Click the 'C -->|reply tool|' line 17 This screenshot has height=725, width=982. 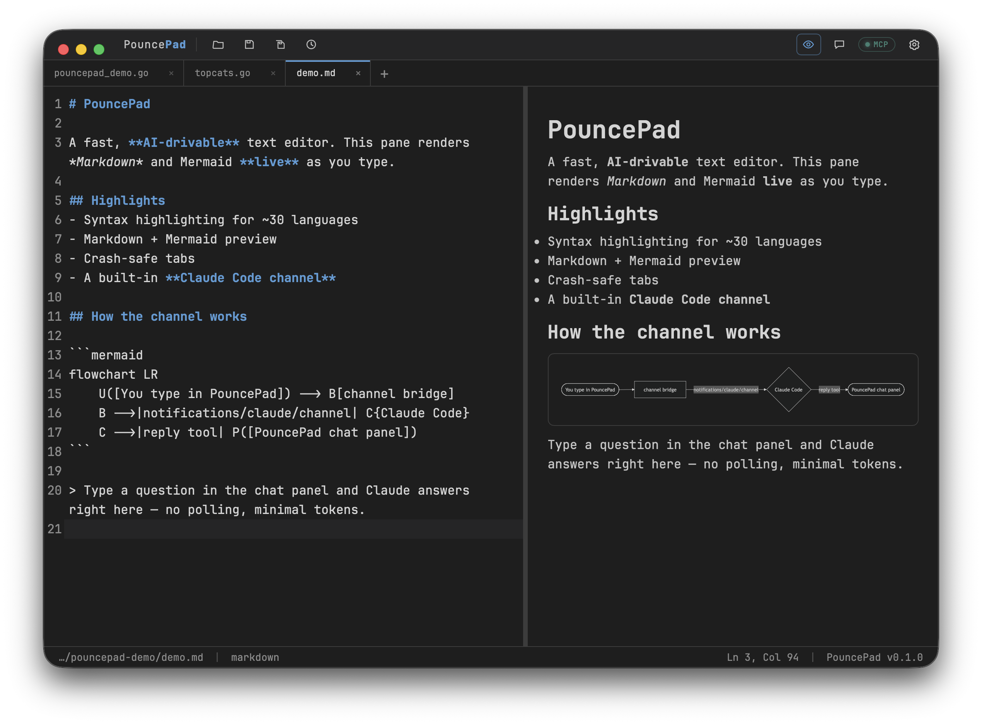point(257,432)
